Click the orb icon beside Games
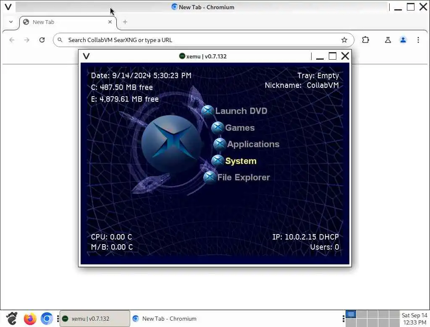Viewport: 430px width, 327px height. click(218, 128)
